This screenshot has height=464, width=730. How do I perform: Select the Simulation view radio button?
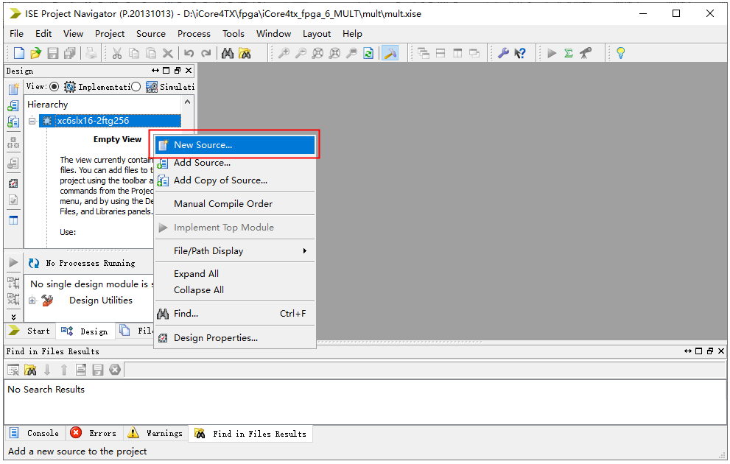136,87
